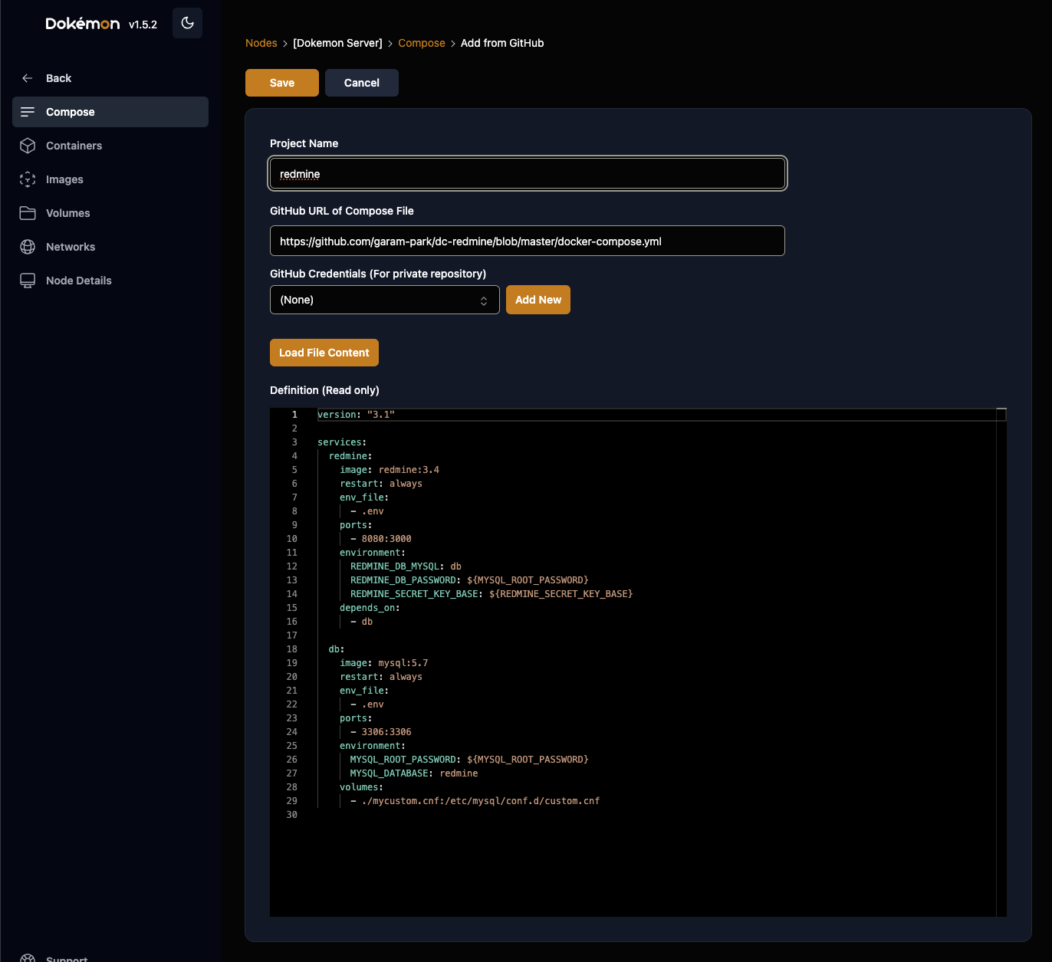
Task: Click the Dokémon logo
Action: 83,23
